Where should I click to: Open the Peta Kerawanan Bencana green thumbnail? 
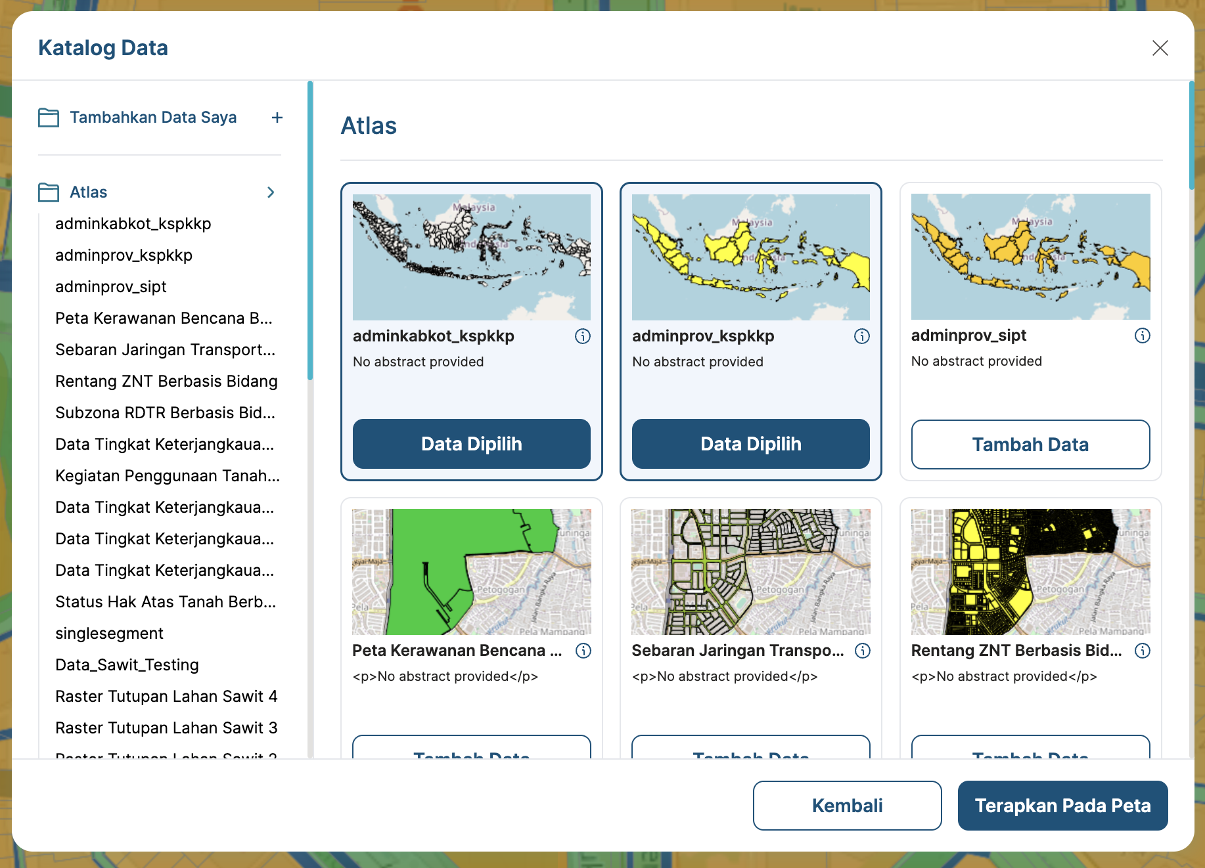point(472,572)
